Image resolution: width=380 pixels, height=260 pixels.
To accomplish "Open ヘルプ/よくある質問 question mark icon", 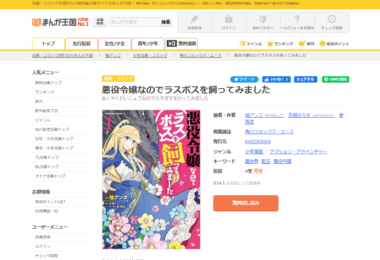I will [x=297, y=19].
